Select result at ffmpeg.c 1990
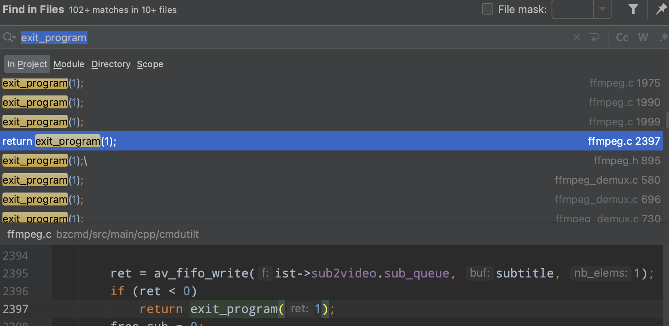 pyautogui.click(x=332, y=102)
